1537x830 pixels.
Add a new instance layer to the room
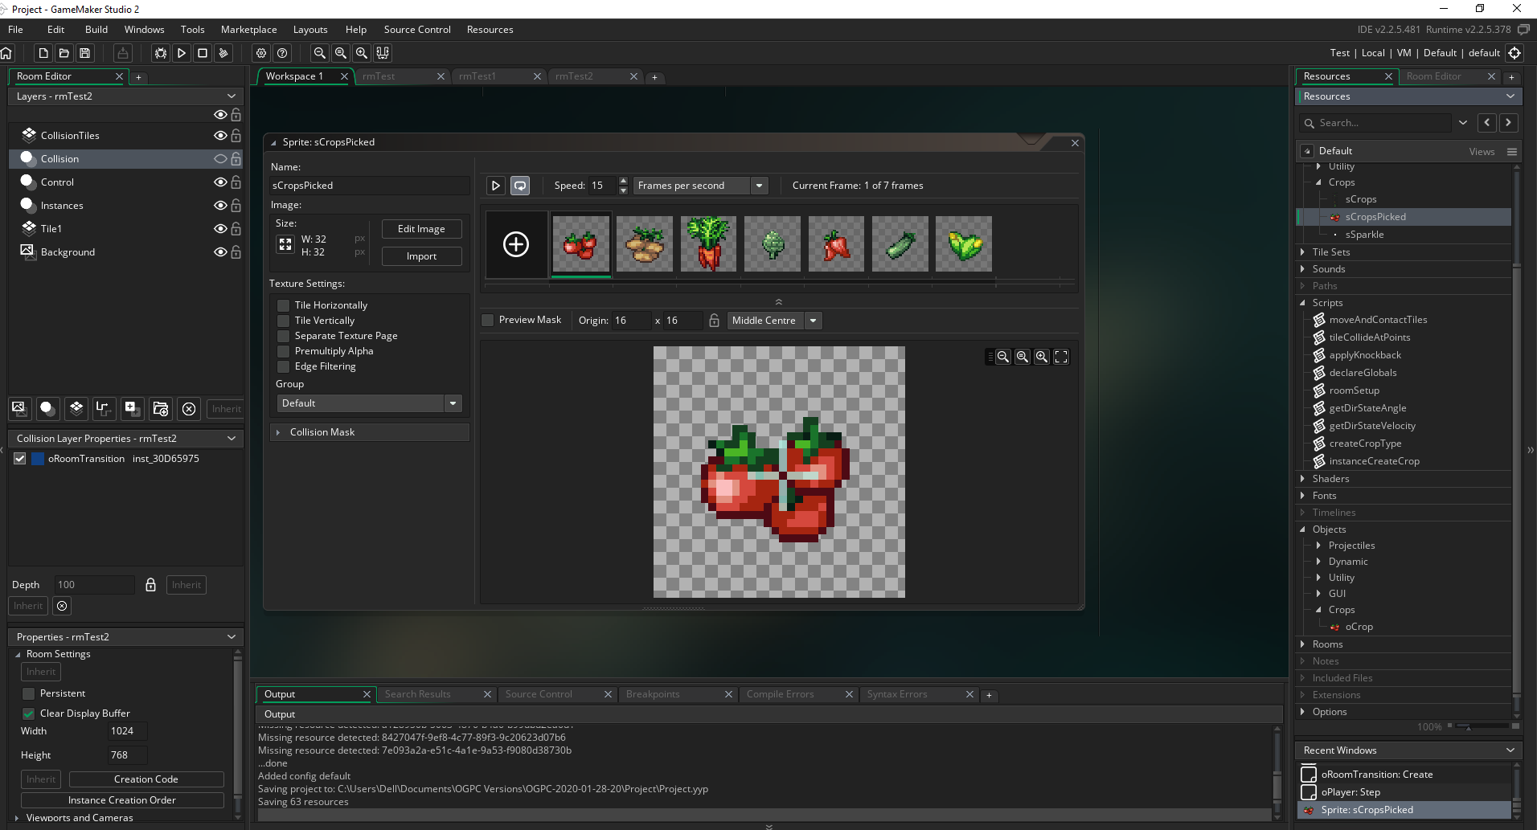47,409
